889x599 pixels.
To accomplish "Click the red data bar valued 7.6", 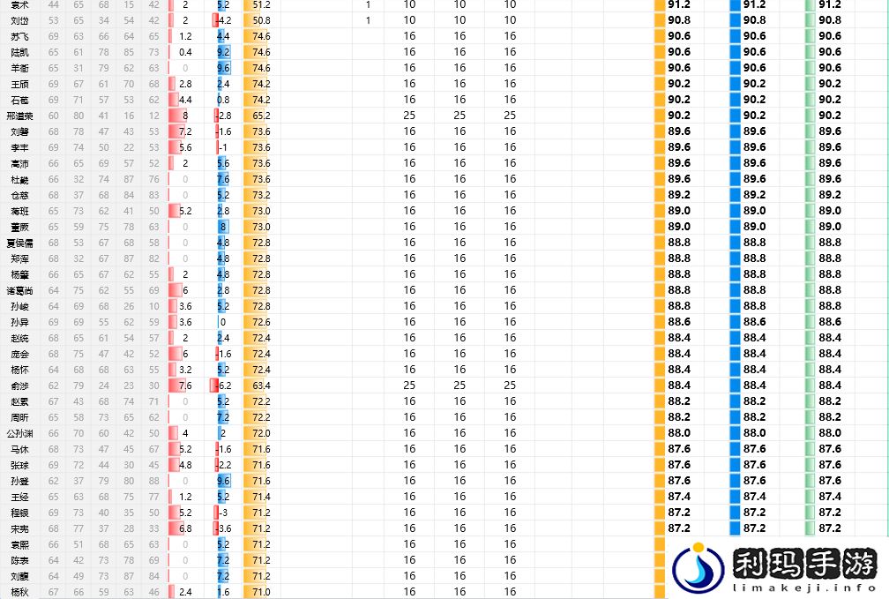I will 184,386.
